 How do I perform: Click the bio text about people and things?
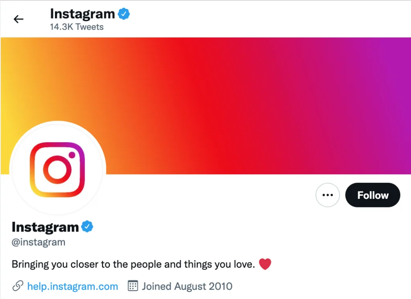[x=133, y=264]
